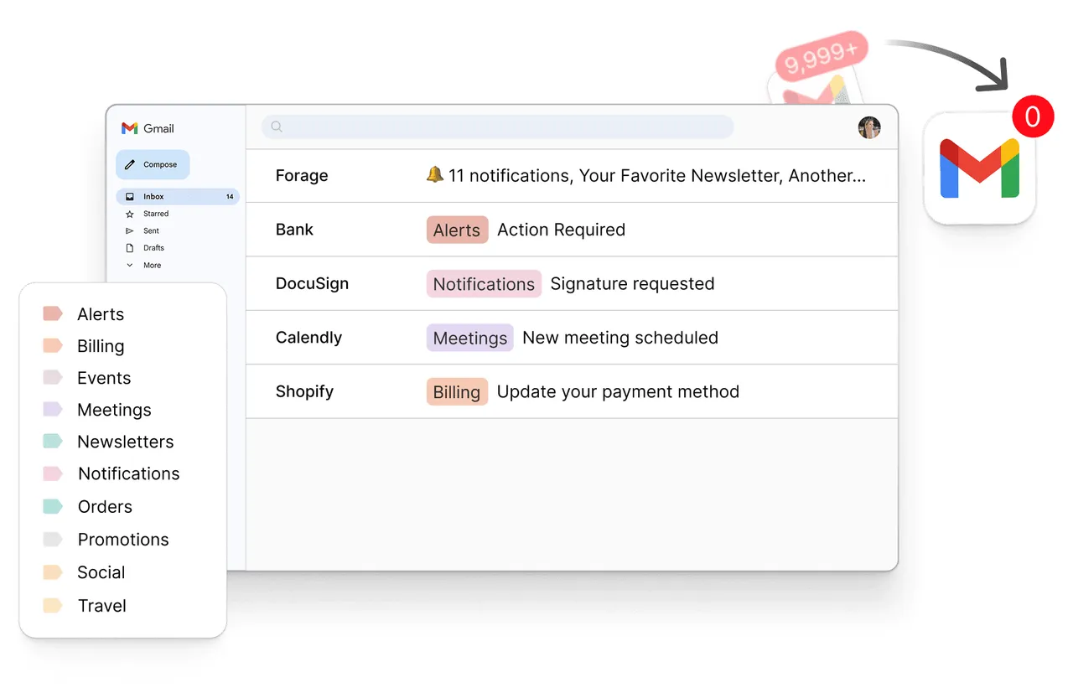Click into the mail search field
The width and height of the screenshot is (1073, 693).
point(498,127)
